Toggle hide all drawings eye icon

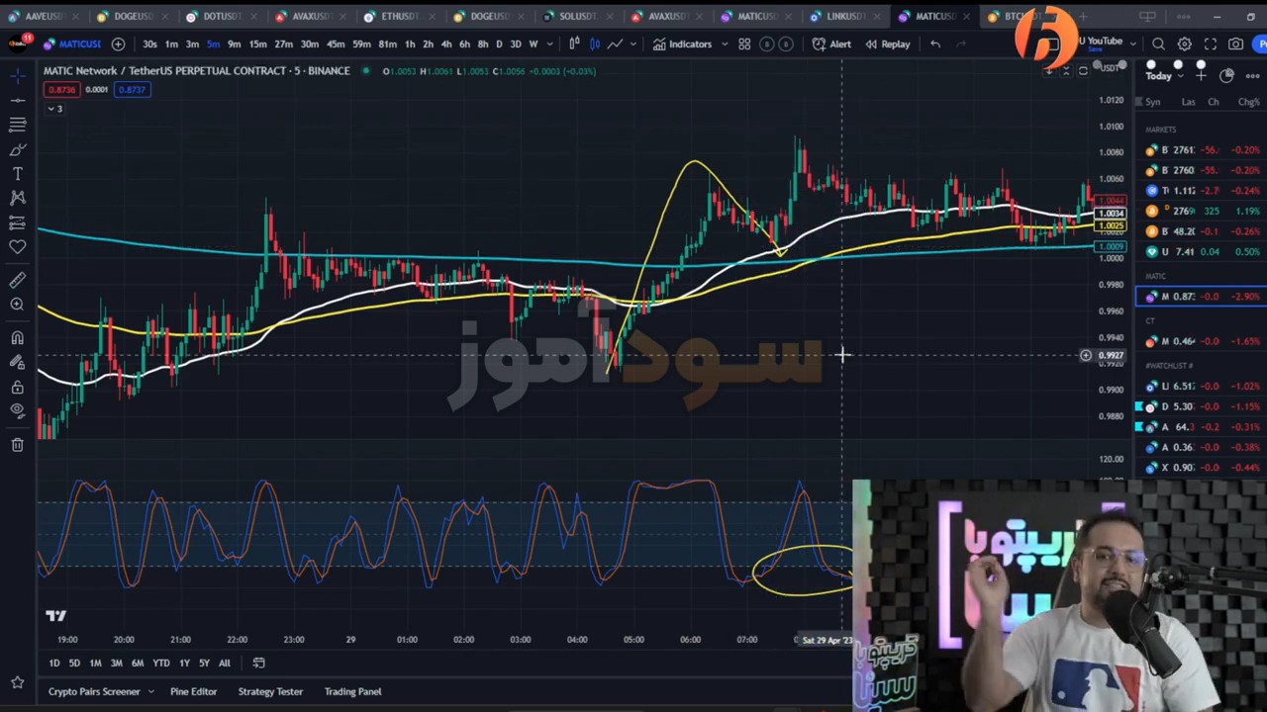[18, 411]
